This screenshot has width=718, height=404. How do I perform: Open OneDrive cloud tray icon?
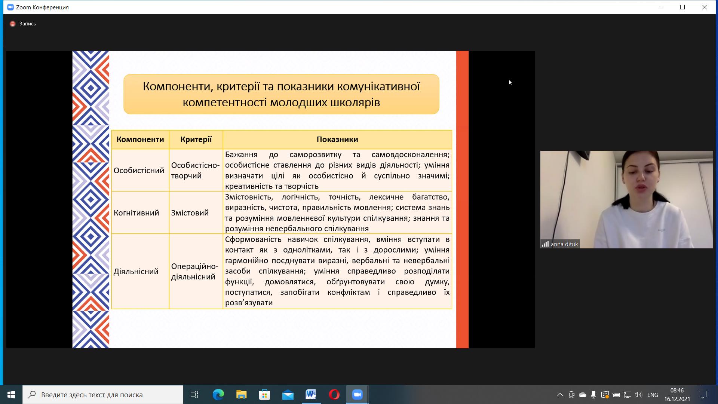tap(583, 395)
